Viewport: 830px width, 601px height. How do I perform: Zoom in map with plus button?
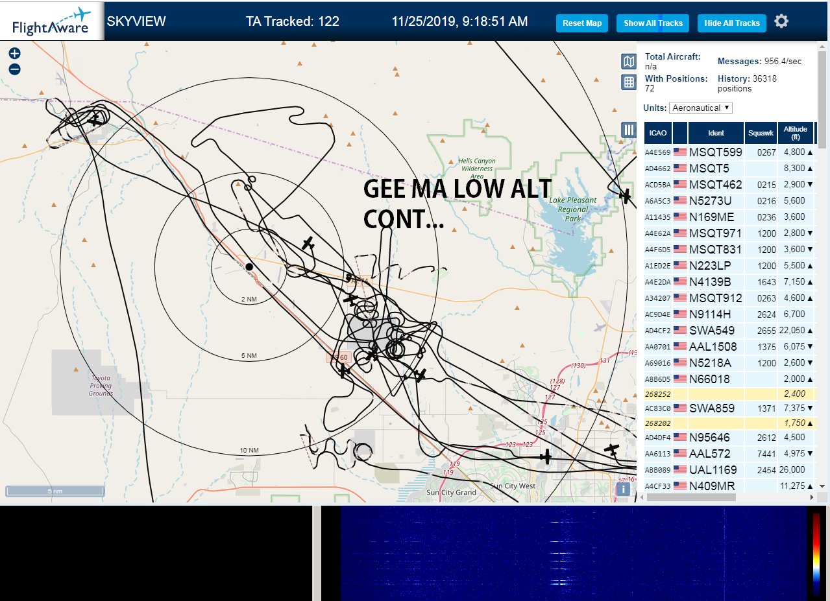tap(14, 54)
